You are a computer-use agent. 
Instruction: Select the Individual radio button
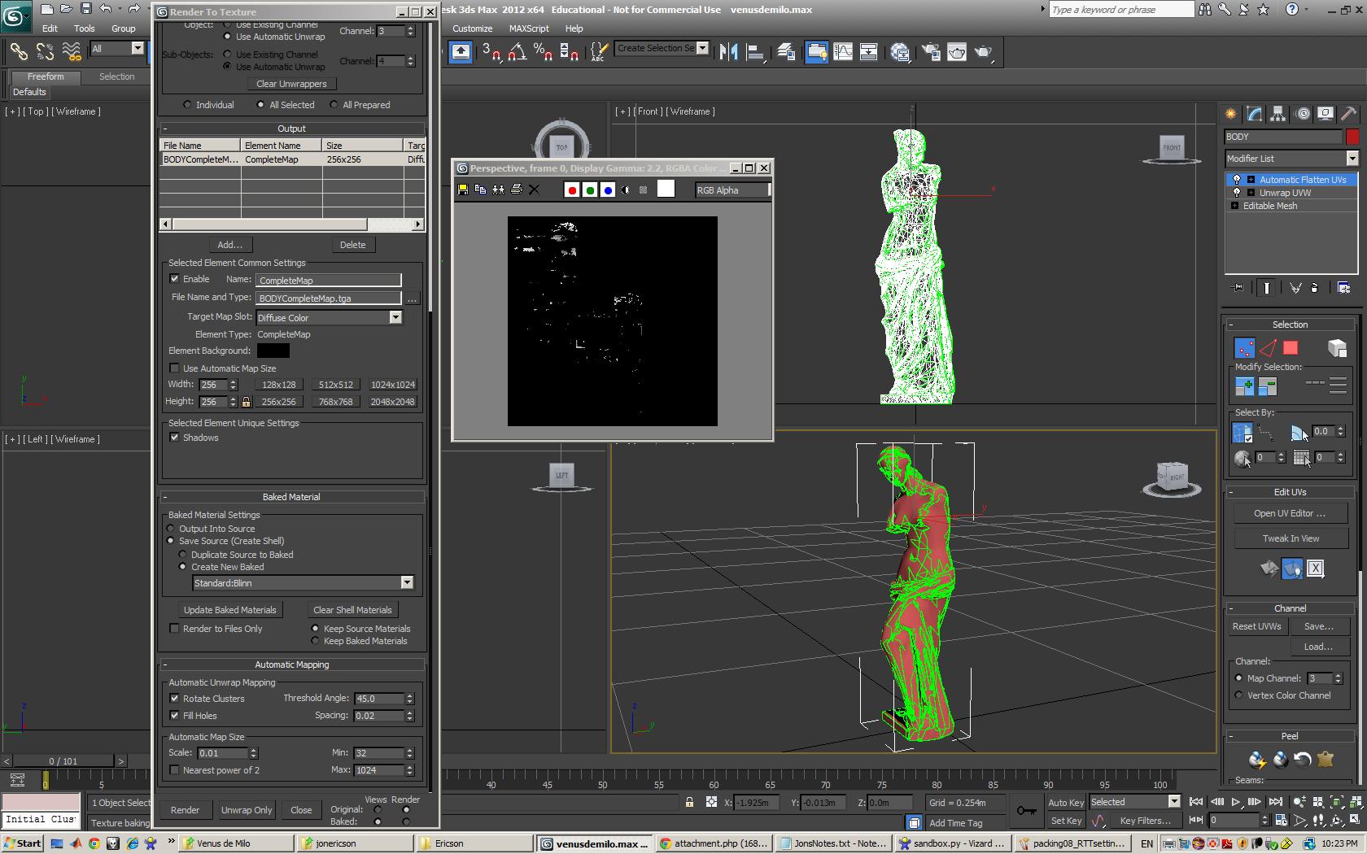click(188, 105)
